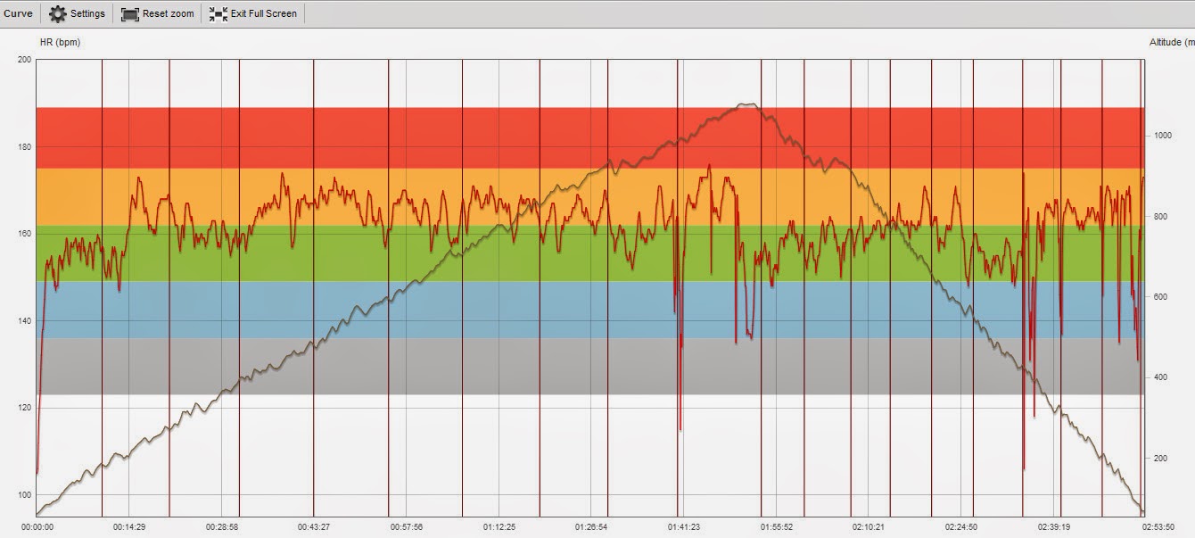Click the 00:57:56 time label
The width and height of the screenshot is (1195, 538).
tap(406, 527)
